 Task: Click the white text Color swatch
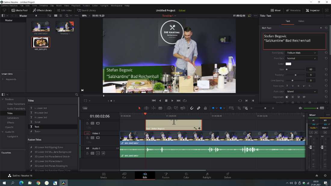pos(288,64)
